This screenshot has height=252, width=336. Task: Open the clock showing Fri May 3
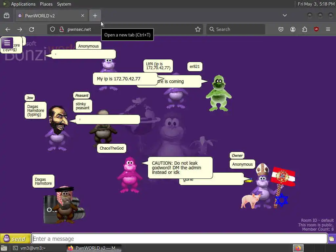click(x=316, y=4)
